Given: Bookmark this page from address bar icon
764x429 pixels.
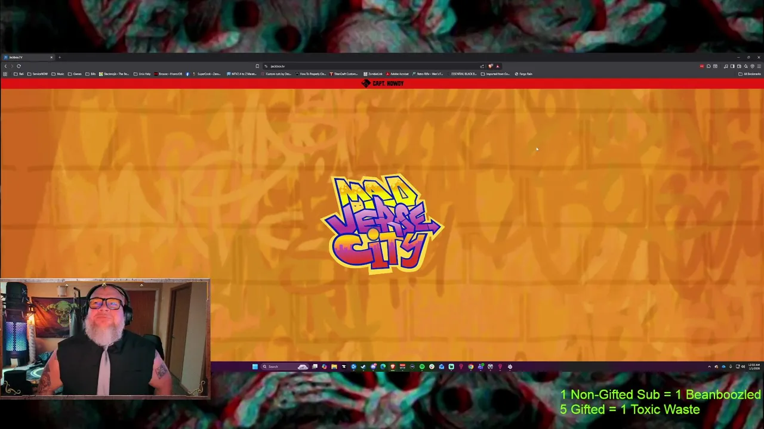Looking at the screenshot, I should coord(257,66).
